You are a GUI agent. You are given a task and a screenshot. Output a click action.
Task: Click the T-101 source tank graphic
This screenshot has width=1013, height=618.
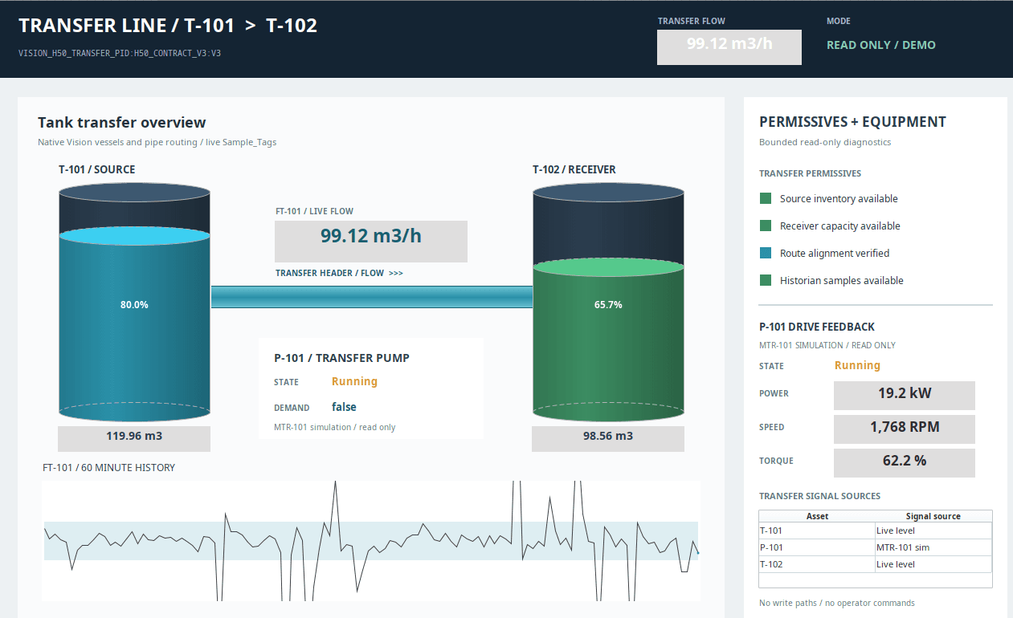134,302
